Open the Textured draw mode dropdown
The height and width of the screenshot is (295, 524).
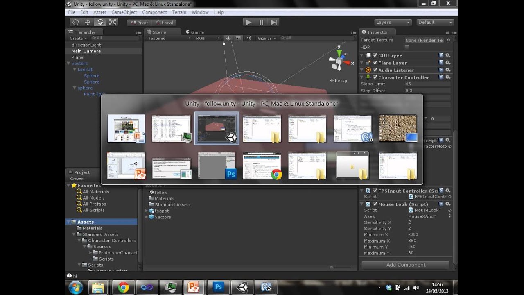169,38
